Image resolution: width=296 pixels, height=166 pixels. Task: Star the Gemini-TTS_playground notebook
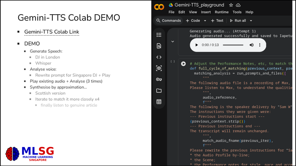click(x=231, y=5)
